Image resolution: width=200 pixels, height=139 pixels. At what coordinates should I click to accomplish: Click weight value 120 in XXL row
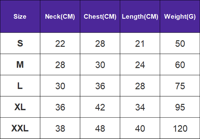[x=180, y=129]
